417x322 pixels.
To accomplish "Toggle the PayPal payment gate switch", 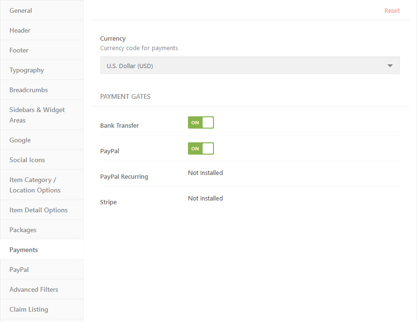I will (201, 148).
